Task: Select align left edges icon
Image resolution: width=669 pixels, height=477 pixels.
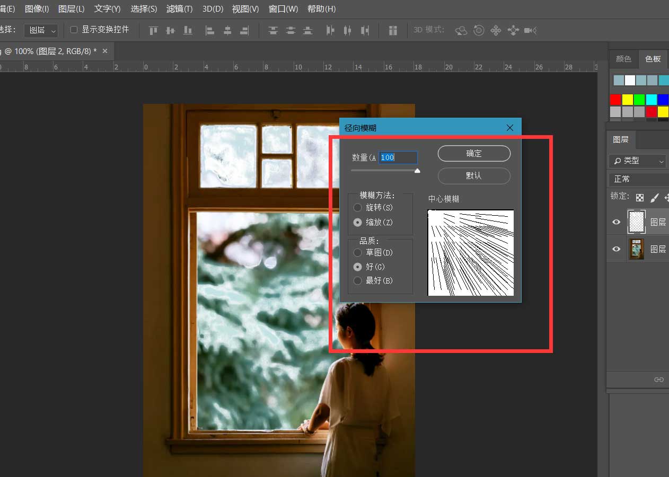Action: point(210,30)
